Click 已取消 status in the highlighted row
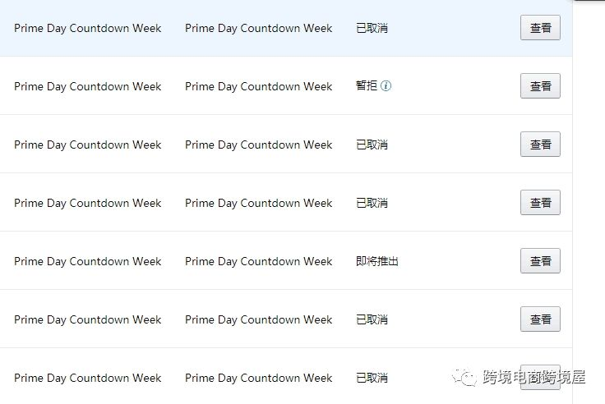605x404 pixels. [x=372, y=28]
